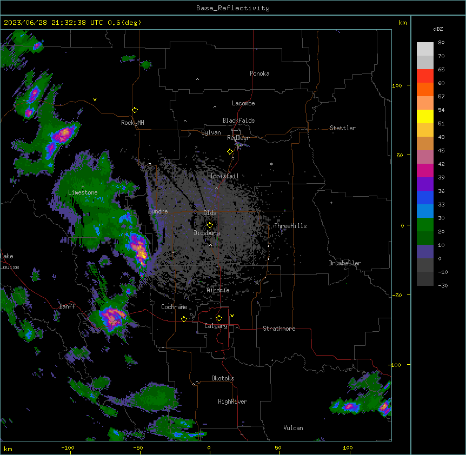Click the 80 value atop dBZ scale
Screen dimensions: 466x455
441,43
